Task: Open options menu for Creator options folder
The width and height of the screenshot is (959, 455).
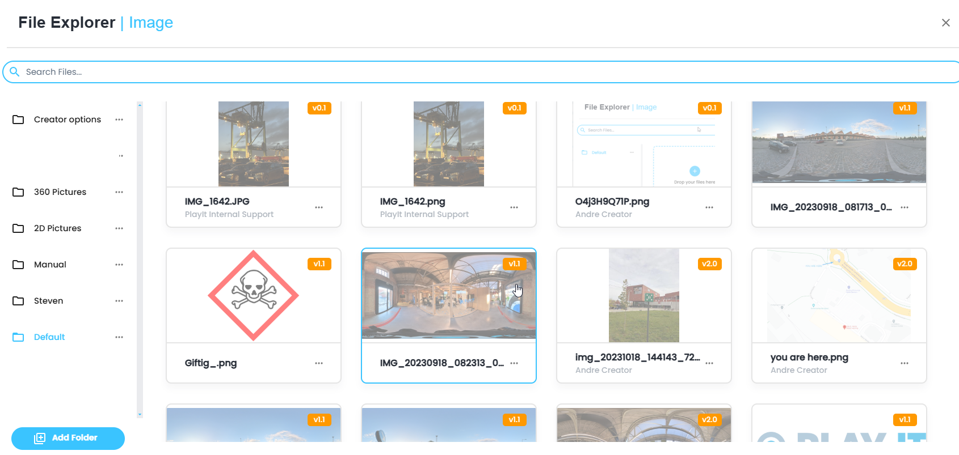Action: pyautogui.click(x=119, y=120)
